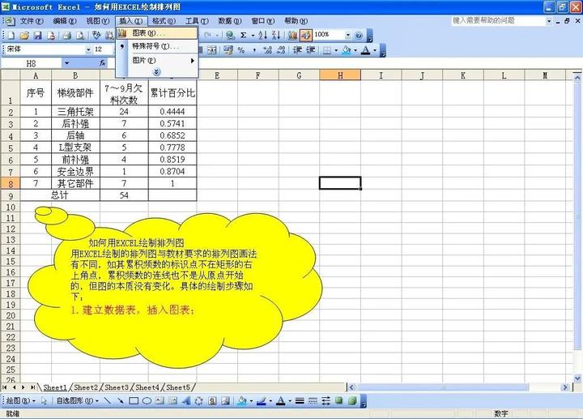
Task: Open the Format menu
Action: (164, 21)
